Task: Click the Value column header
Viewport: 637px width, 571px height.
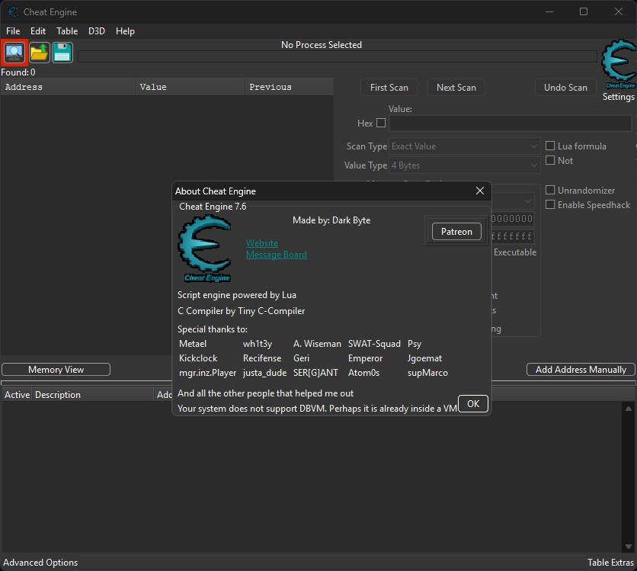Action: pos(189,87)
